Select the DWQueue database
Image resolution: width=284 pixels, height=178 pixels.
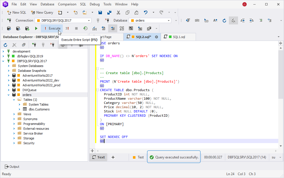tap(29, 90)
